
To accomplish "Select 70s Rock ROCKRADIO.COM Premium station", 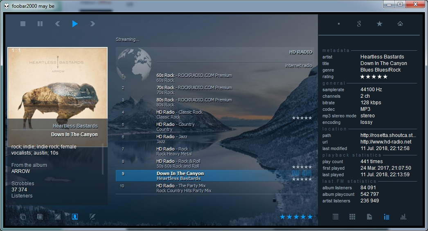I will click(194, 90).
